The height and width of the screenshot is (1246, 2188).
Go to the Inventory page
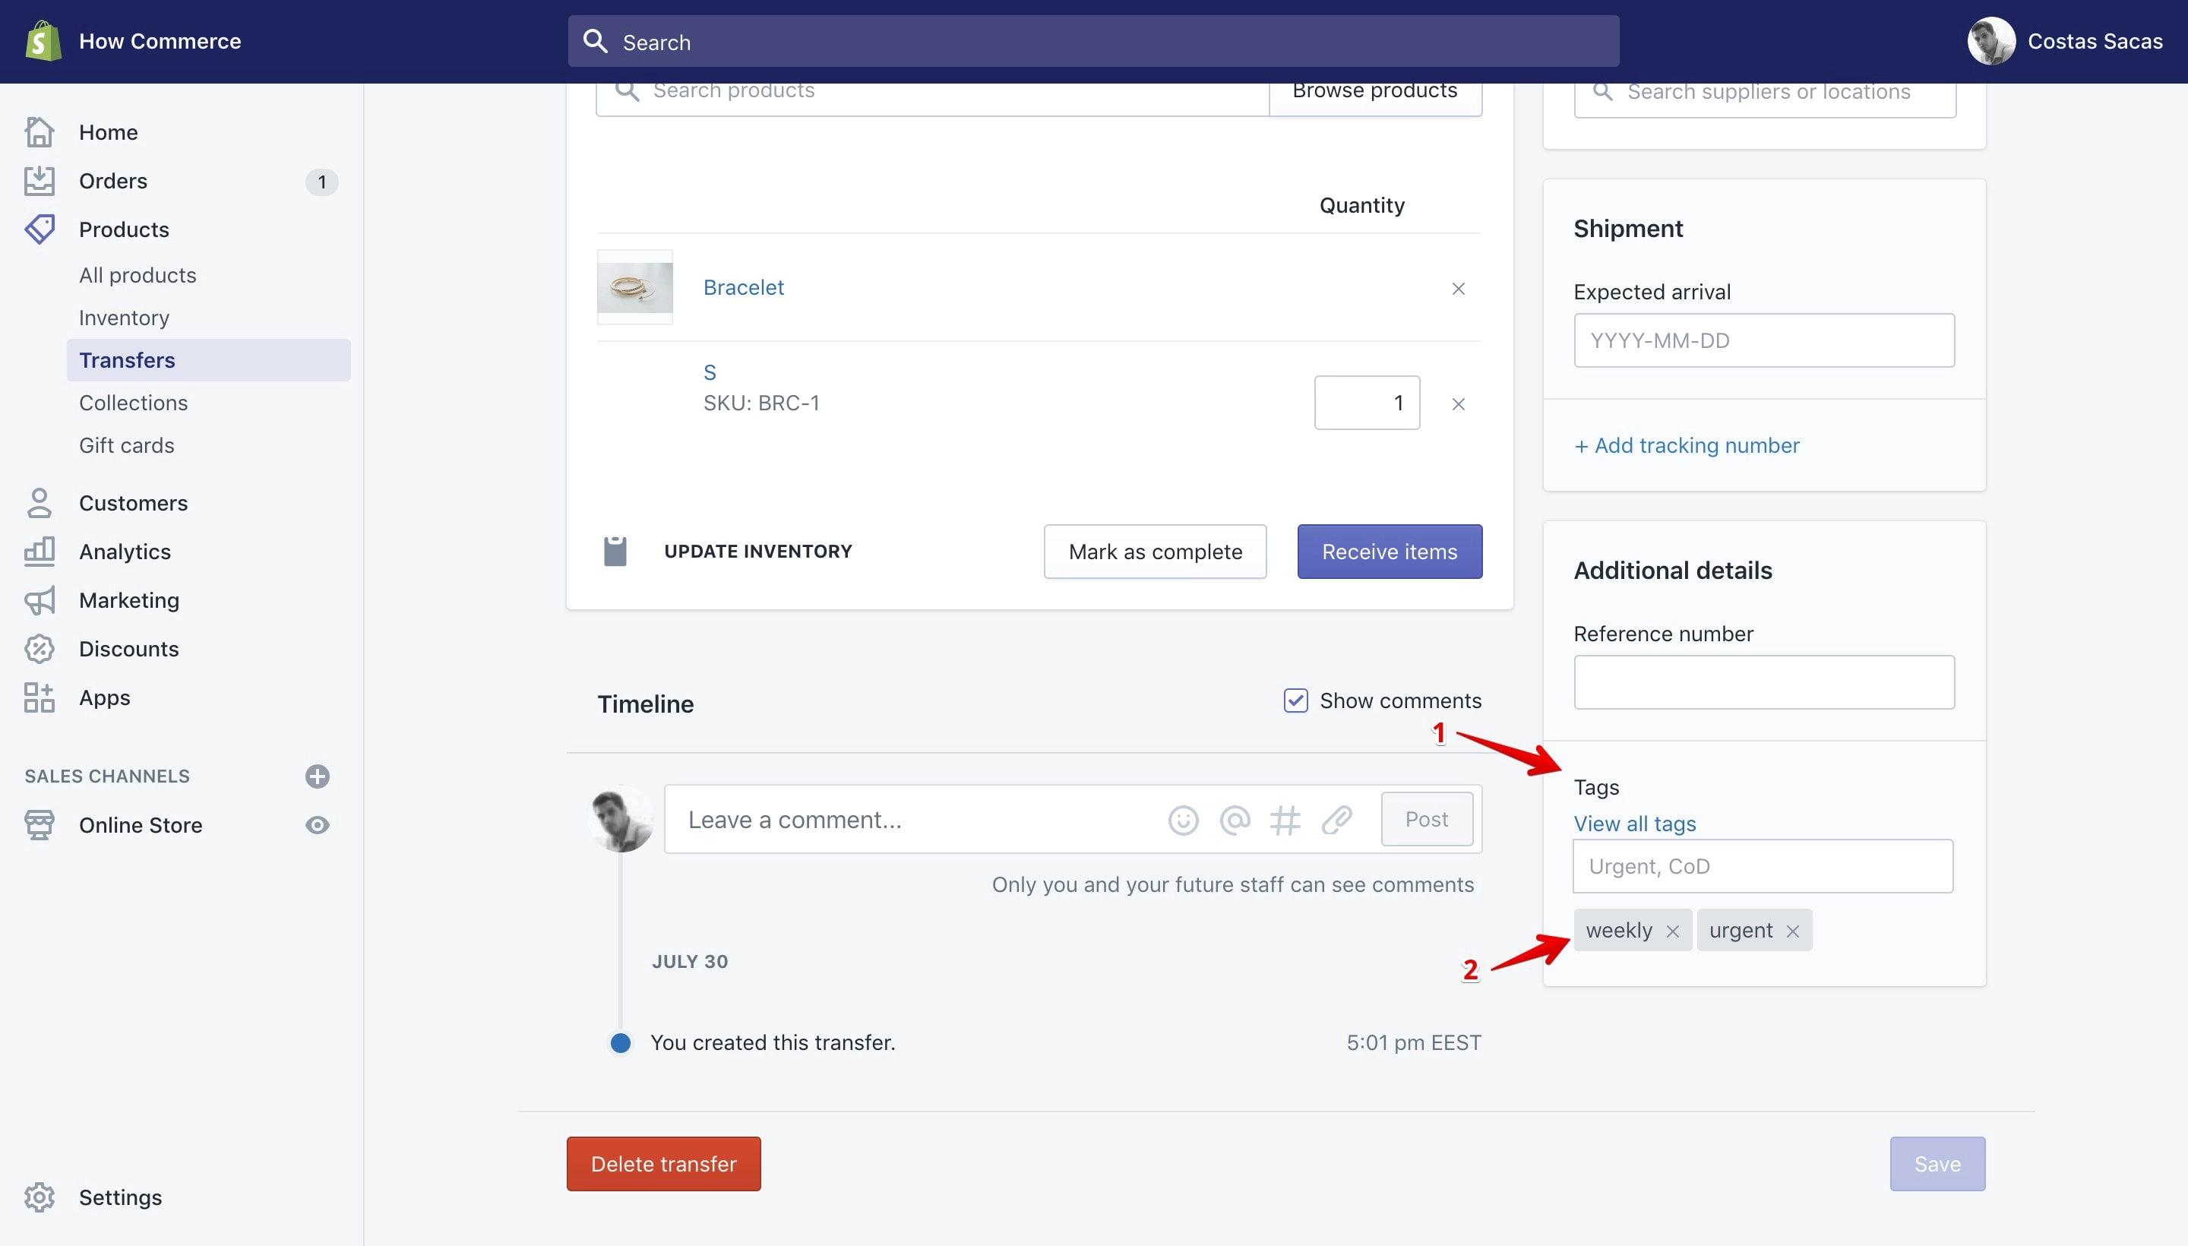click(124, 318)
